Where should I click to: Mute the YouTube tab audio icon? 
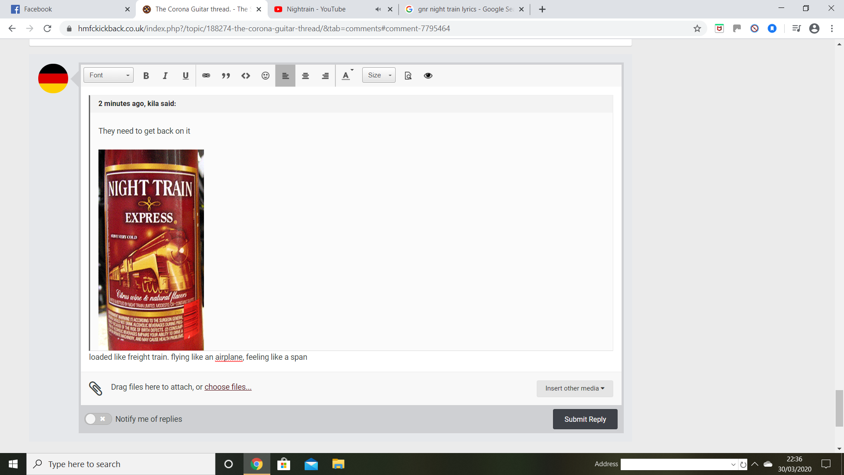coord(378,9)
